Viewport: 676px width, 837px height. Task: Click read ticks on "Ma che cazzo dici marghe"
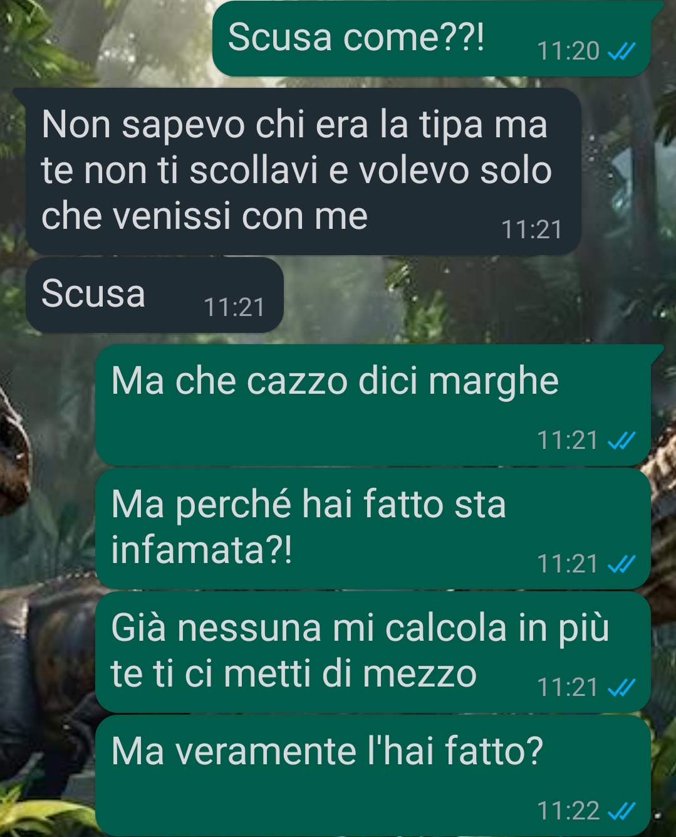tap(622, 441)
